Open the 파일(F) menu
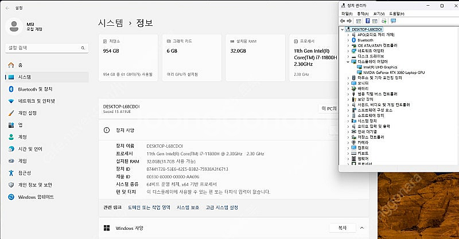This screenshot has width=459, height=239. point(347,14)
